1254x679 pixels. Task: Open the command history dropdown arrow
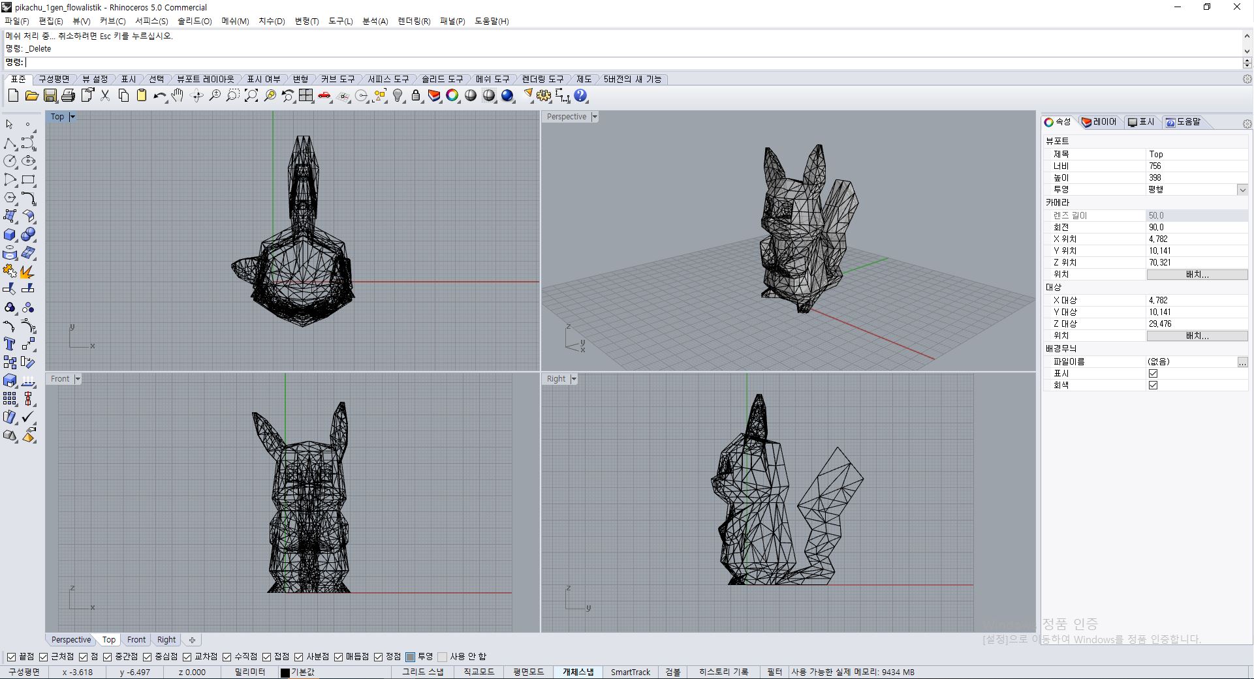1247,51
